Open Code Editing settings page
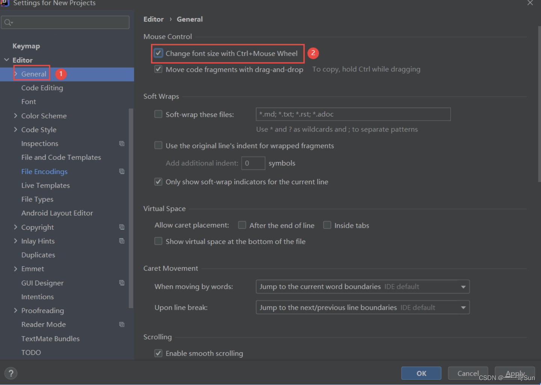 pyautogui.click(x=42, y=88)
